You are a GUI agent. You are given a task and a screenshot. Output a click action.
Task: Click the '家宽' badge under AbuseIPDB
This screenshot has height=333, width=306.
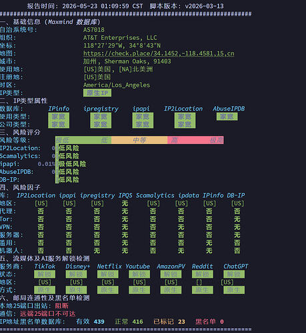pyautogui.click(x=227, y=117)
